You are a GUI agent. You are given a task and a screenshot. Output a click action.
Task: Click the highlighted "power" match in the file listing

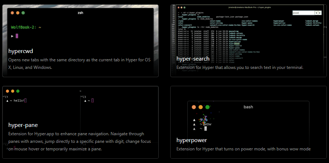(237, 44)
